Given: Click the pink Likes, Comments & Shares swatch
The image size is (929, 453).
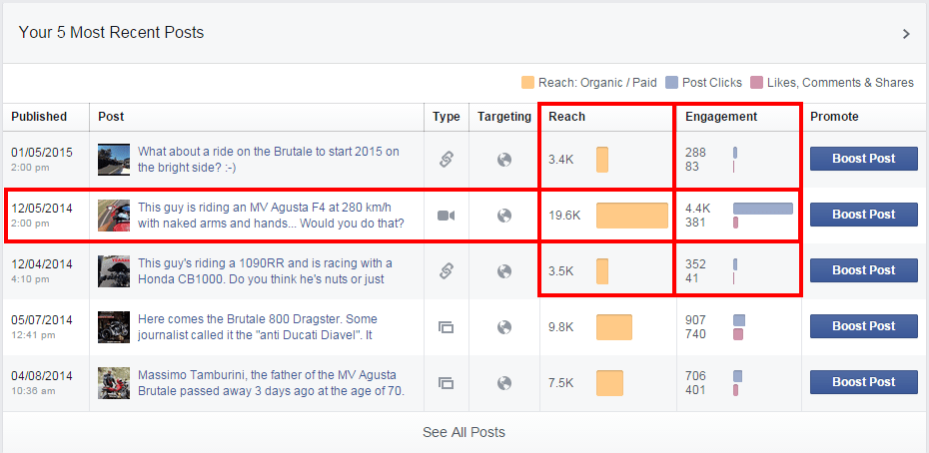Looking at the screenshot, I should point(756,82).
